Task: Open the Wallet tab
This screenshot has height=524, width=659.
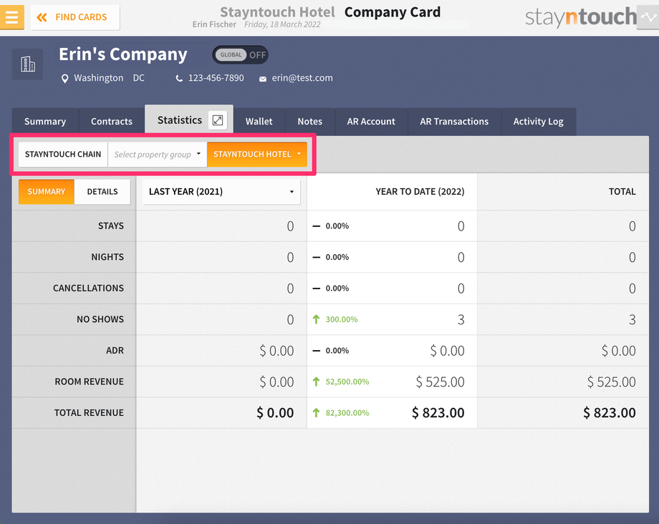Action: (x=259, y=122)
